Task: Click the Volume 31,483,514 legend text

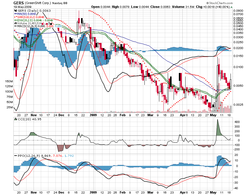Action: 29,23
